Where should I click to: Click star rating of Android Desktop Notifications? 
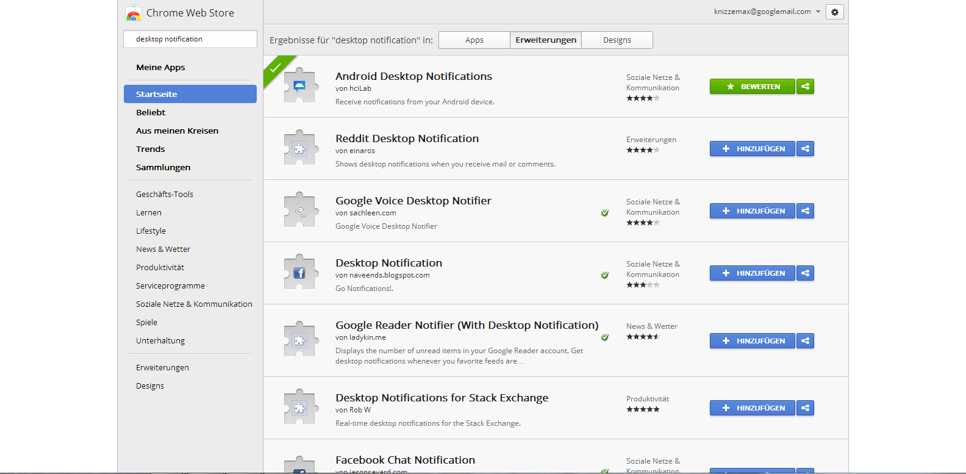click(x=643, y=98)
